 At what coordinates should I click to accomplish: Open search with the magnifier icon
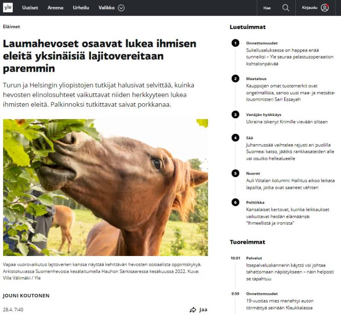pos(286,8)
